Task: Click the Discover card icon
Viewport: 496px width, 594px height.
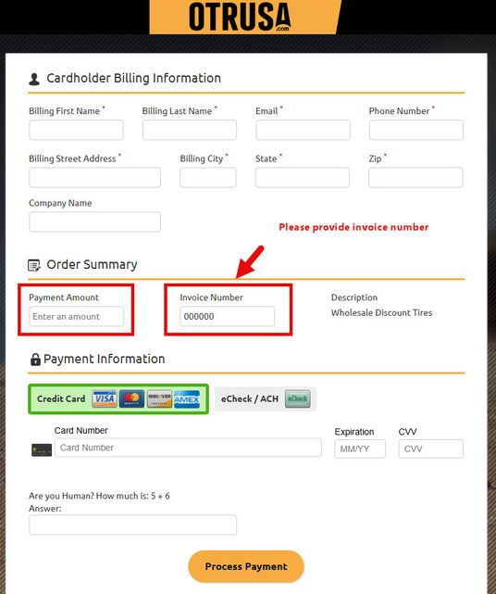Action: (159, 398)
